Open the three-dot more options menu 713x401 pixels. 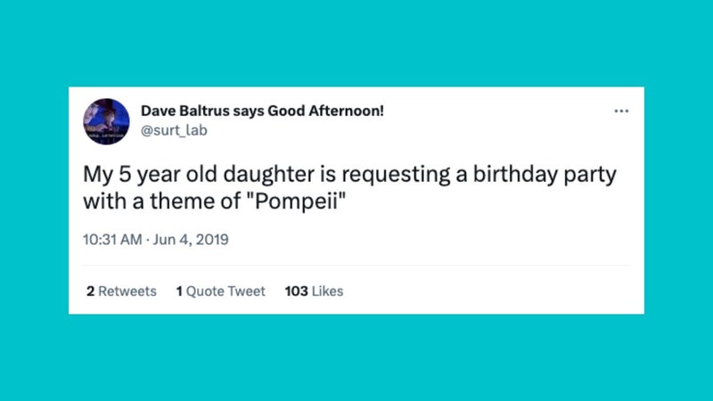(621, 110)
